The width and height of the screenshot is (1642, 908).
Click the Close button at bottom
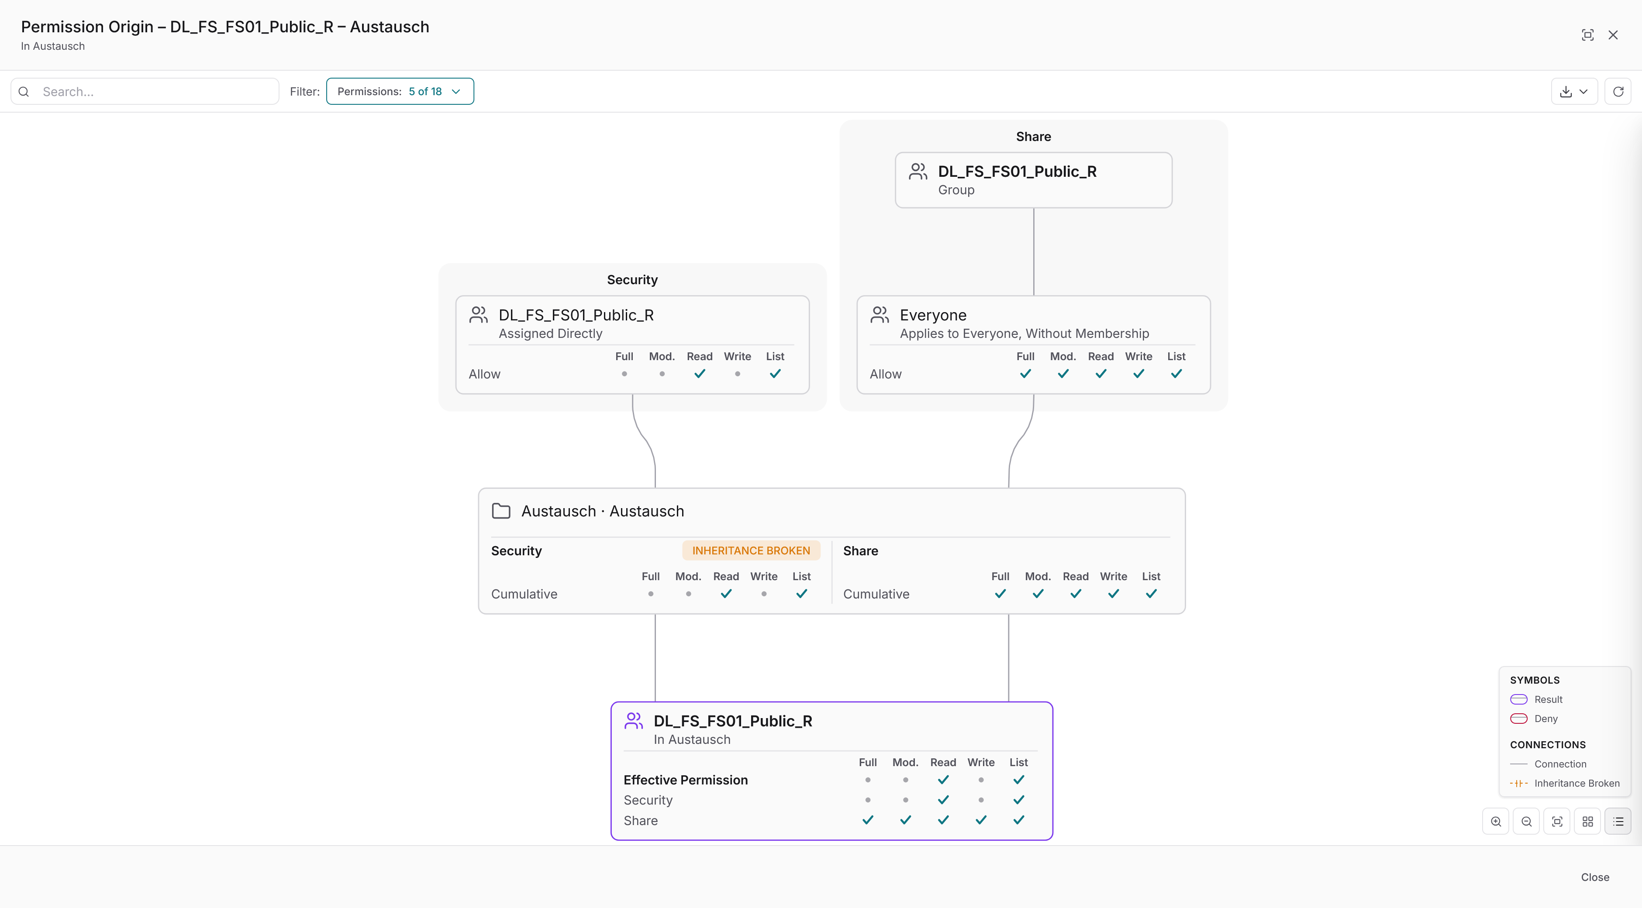1595,877
